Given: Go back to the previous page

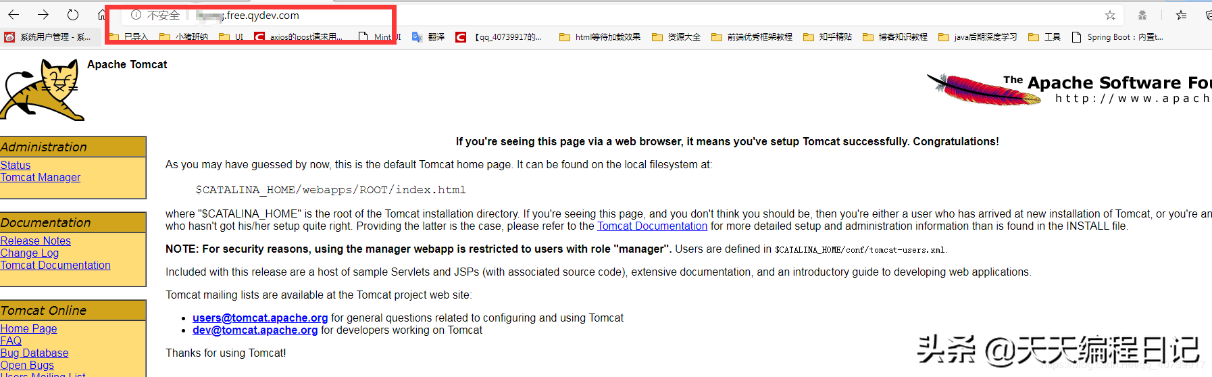Looking at the screenshot, I should [x=14, y=15].
